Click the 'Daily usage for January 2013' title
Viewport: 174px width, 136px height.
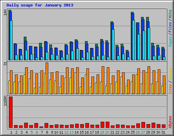(40, 5)
